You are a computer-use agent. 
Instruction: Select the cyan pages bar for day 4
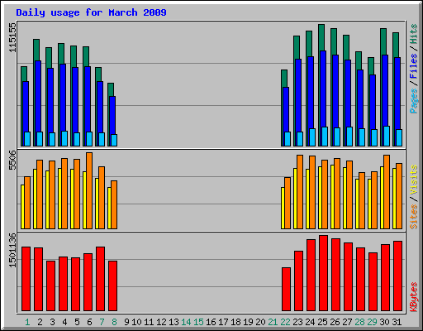click(64, 139)
